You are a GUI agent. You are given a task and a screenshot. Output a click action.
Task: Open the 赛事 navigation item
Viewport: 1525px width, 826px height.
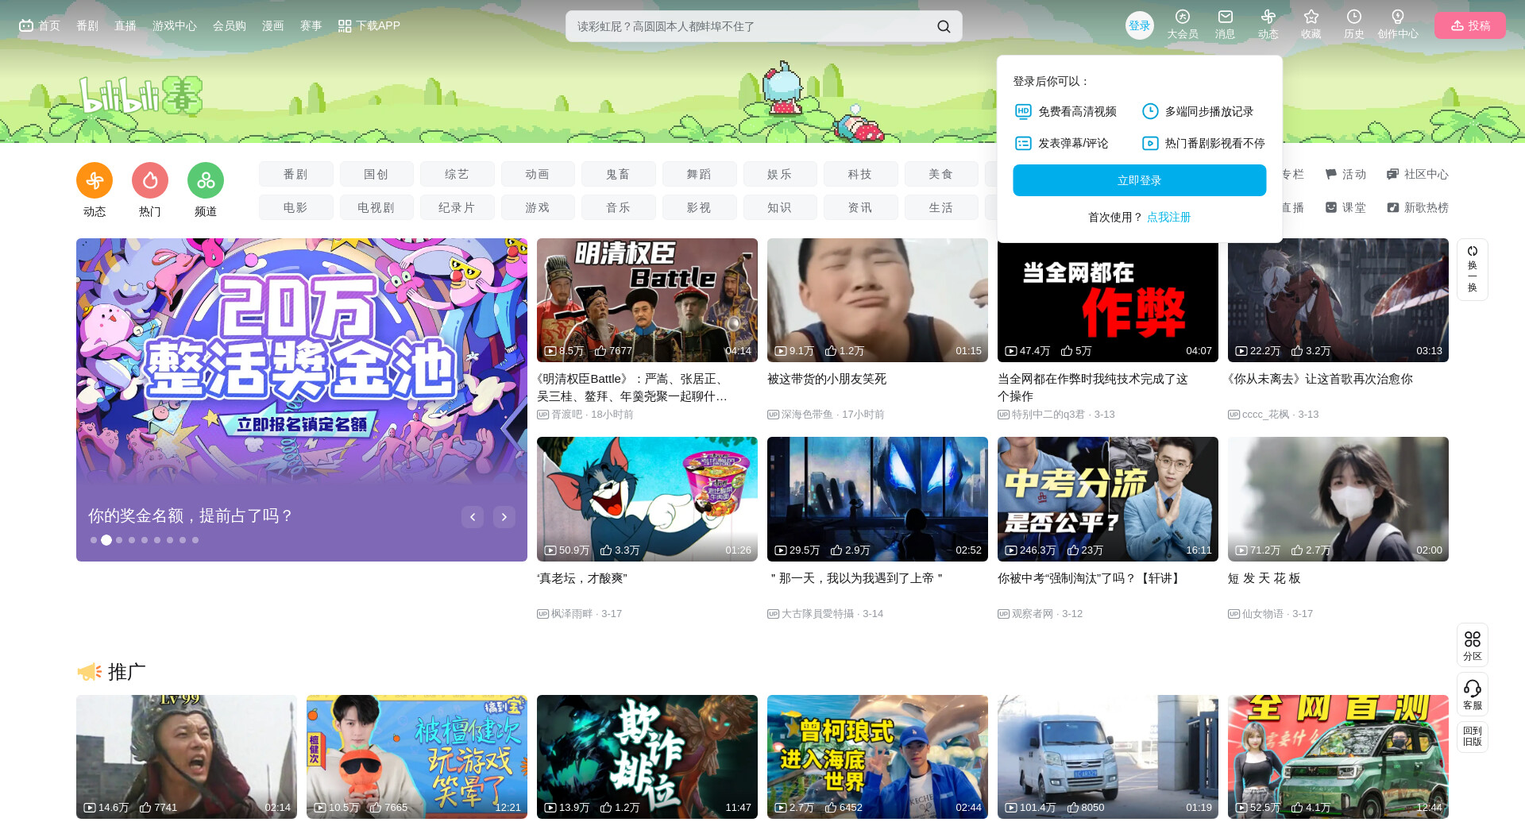click(x=311, y=26)
